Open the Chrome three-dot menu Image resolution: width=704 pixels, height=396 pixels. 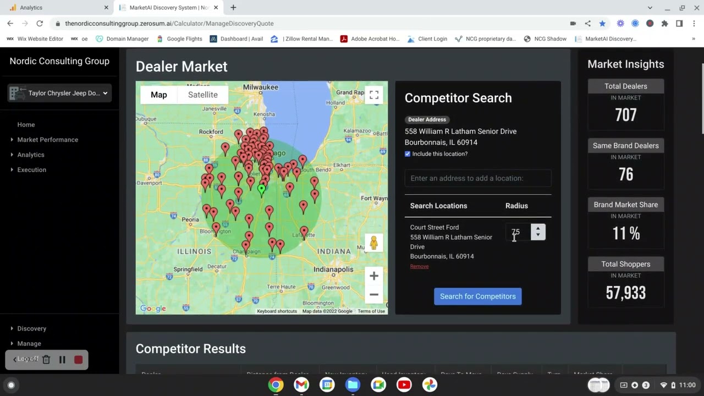click(x=694, y=23)
